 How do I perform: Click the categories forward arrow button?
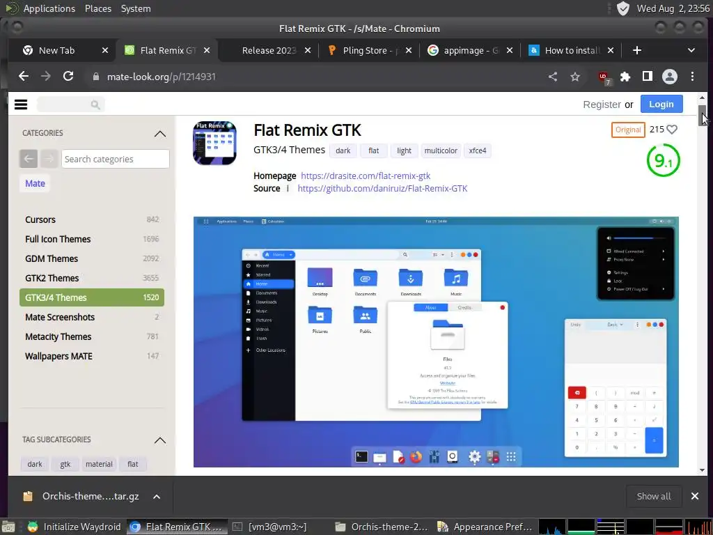click(x=49, y=159)
